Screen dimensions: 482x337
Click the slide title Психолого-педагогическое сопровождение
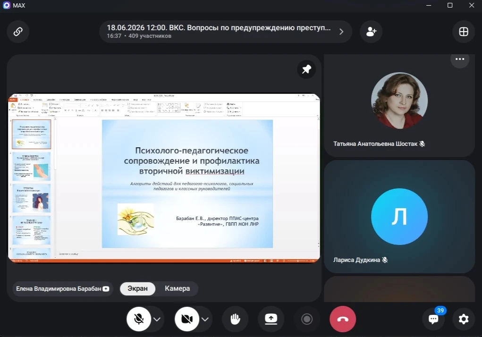[192, 160]
